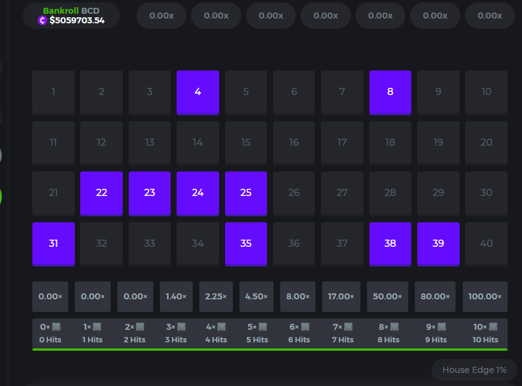The image size is (522, 386).
Task: Select unpicked number 17 on the board
Action: (x=342, y=143)
